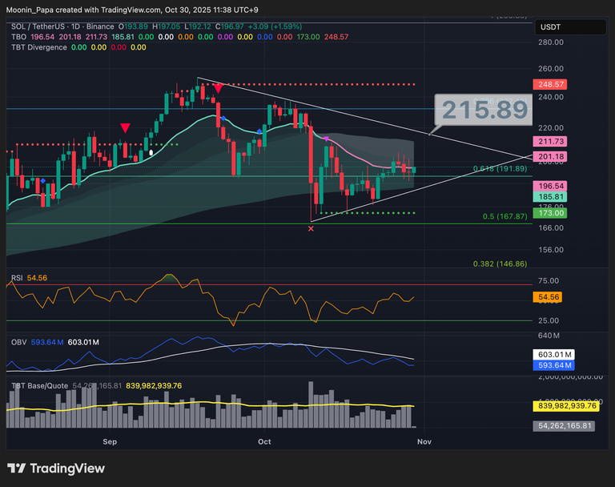The image size is (615, 487).
Task: Click the white dot marker on the moving average
Action: pyautogui.click(x=151, y=151)
